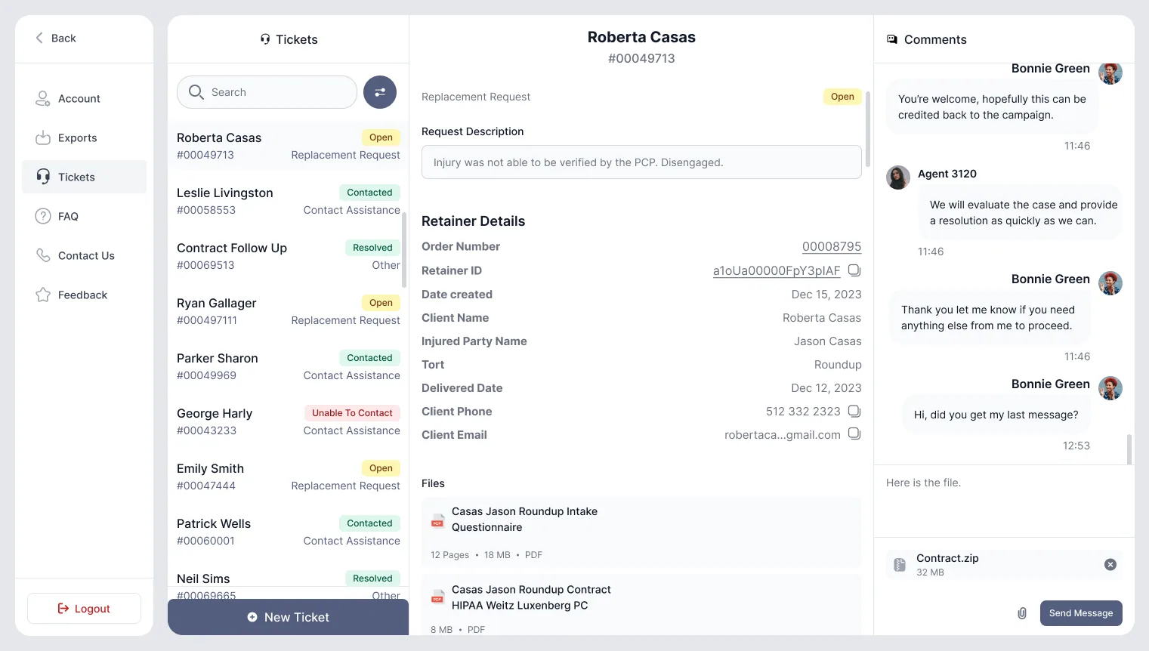The image size is (1149, 651).
Task: Click the search magnifier icon
Action: coord(196,92)
